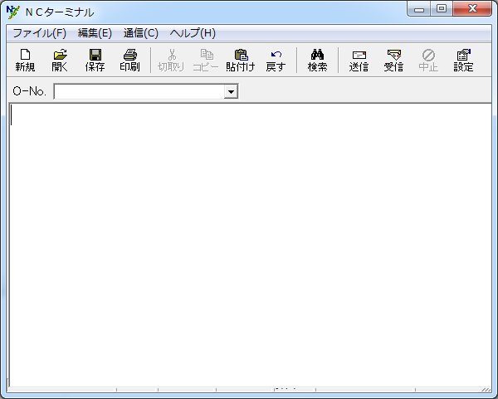Open settings with 設定 icon
The height and width of the screenshot is (399, 498).
tap(463, 60)
